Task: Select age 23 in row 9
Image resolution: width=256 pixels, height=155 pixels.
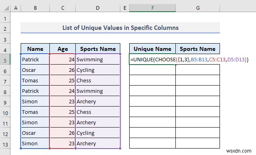Action: click(63, 101)
